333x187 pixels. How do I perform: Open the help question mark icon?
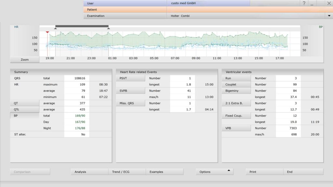click(304, 3)
